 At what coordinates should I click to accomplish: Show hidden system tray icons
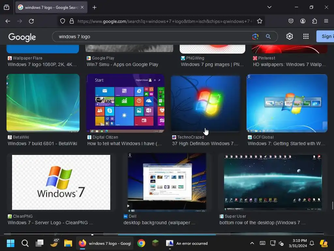coord(252,243)
